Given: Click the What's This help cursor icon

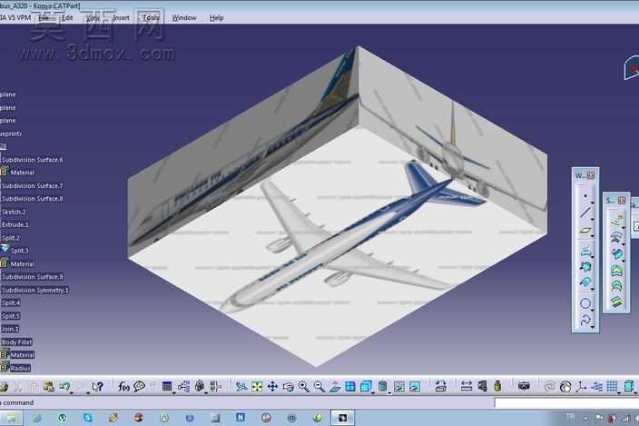Looking at the screenshot, I should click(97, 386).
